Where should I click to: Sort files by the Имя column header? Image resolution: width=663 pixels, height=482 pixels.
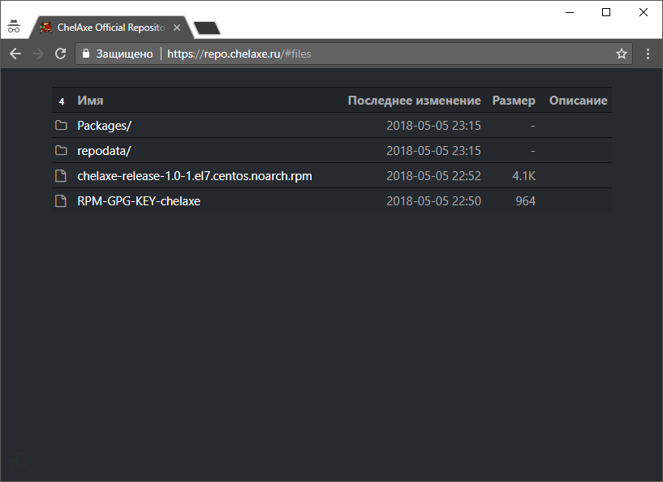point(89,100)
